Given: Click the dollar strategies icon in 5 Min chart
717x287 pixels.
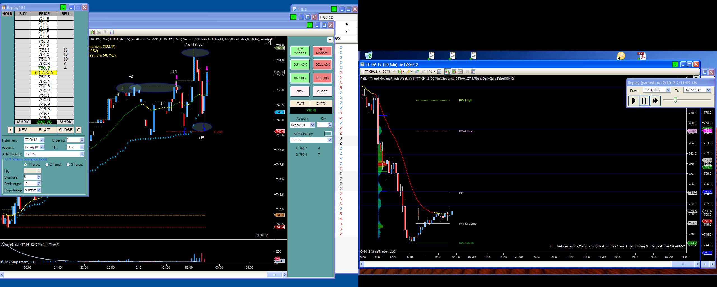Looking at the screenshot, I should (x=105, y=32).
